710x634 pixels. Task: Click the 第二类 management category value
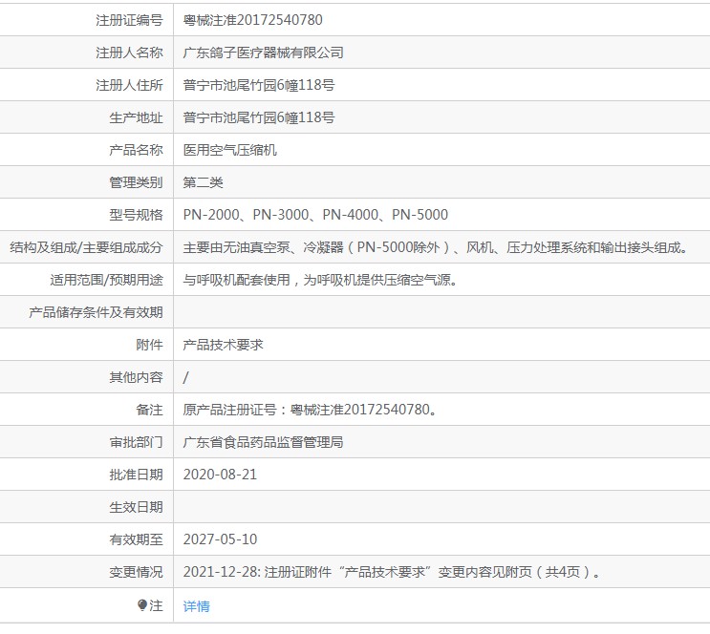pyautogui.click(x=203, y=182)
